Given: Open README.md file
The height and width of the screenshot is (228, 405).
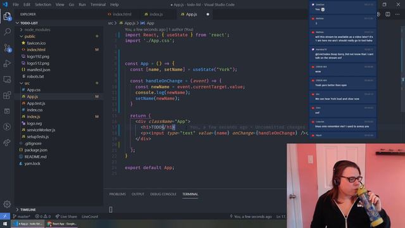Looking at the screenshot, I should (59, 156).
